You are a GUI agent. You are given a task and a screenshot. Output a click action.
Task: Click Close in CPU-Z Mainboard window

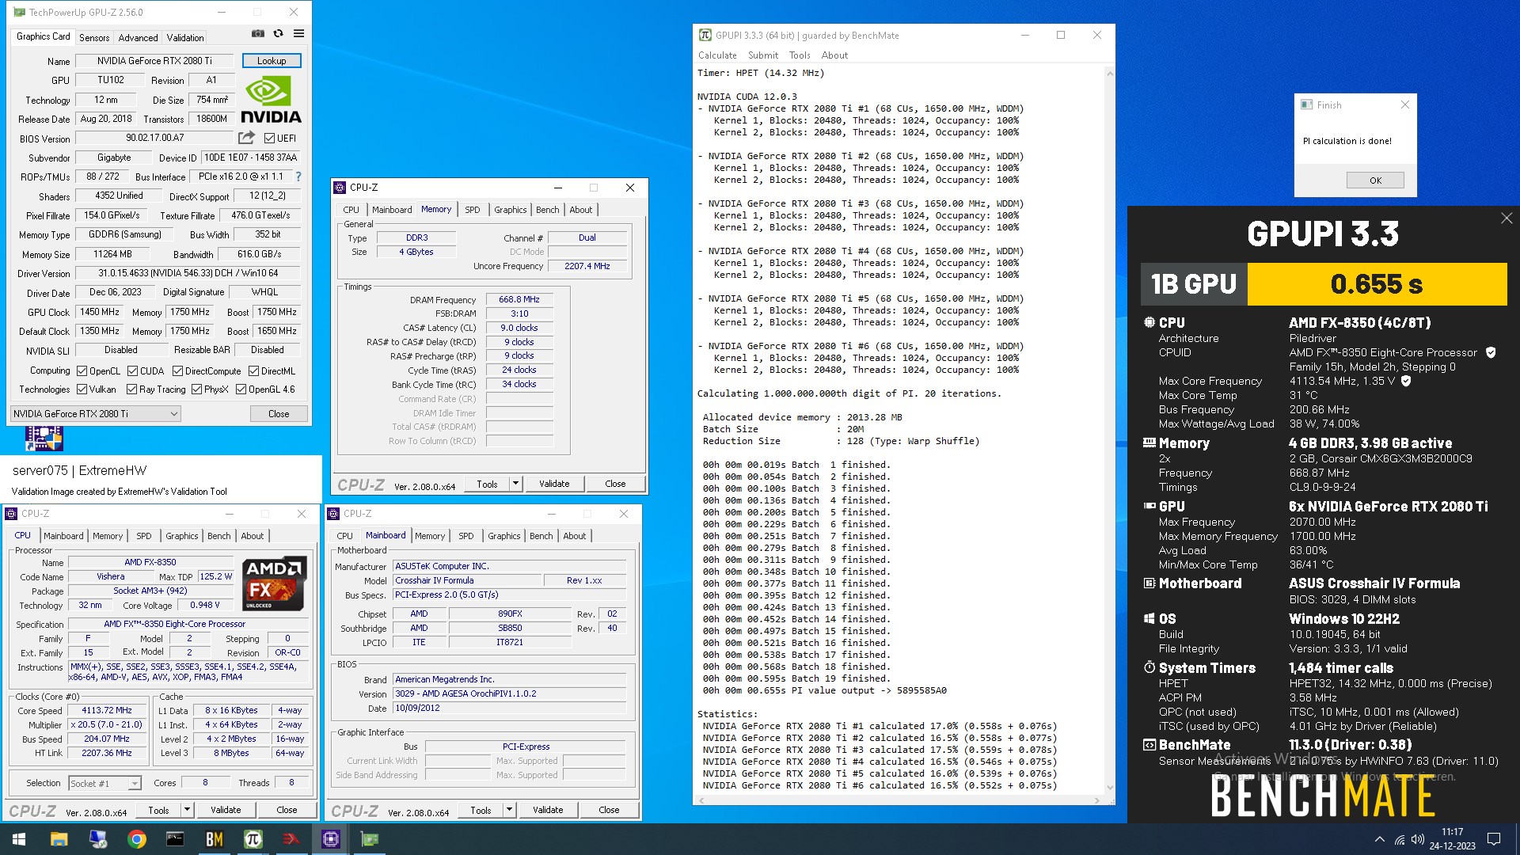(609, 809)
